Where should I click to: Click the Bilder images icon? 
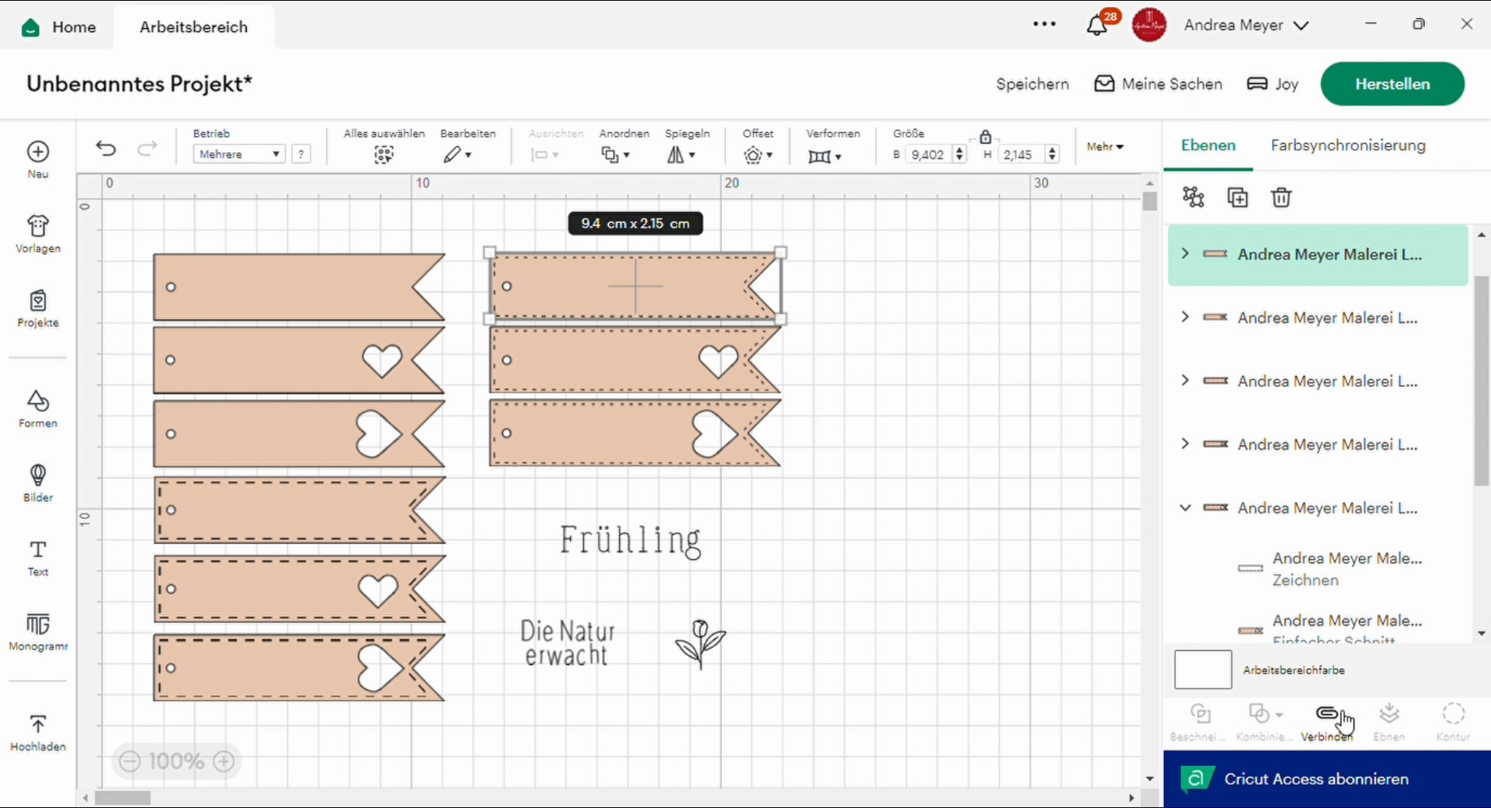pos(38,483)
